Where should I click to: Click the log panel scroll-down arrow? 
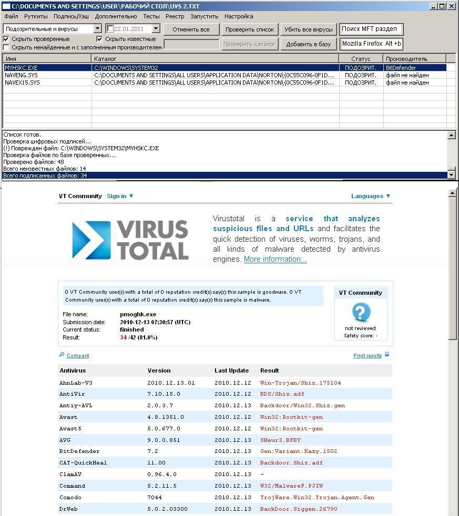point(452,175)
